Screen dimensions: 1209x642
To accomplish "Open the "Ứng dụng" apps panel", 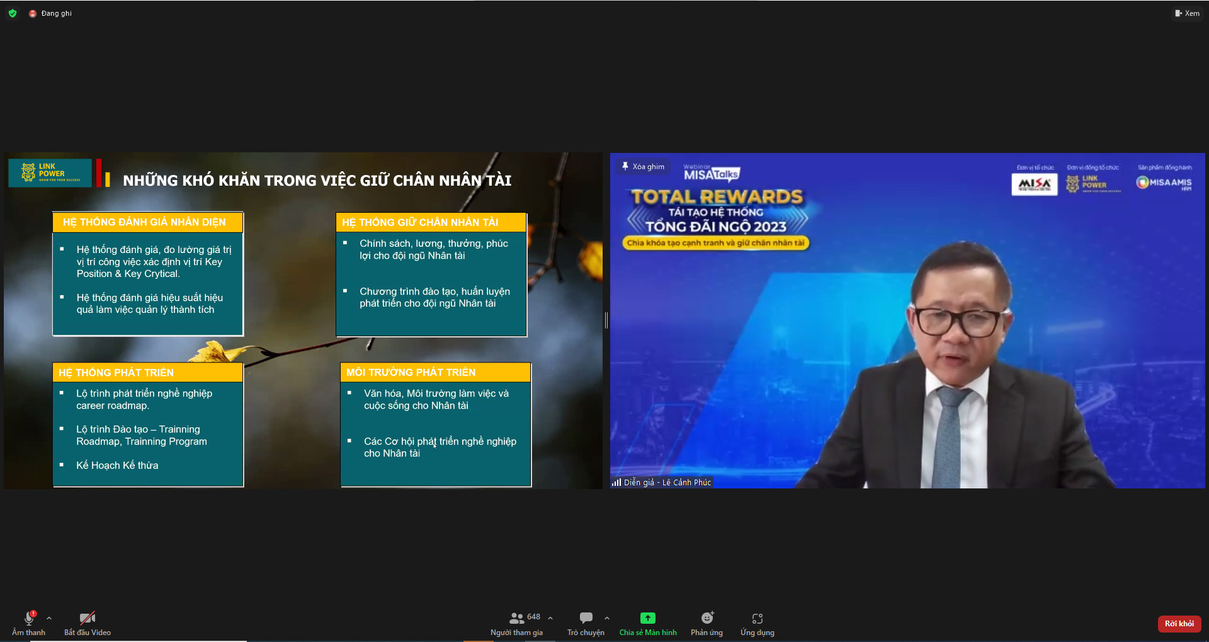I will tap(757, 622).
